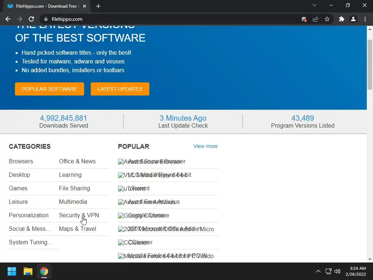Image resolution: width=373 pixels, height=280 pixels.
Task: Open the Google Chrome entry
Action: 168,215
